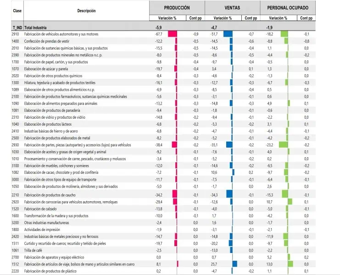Click total sales variation value -4,7
The image size is (340, 275).
point(214,27)
